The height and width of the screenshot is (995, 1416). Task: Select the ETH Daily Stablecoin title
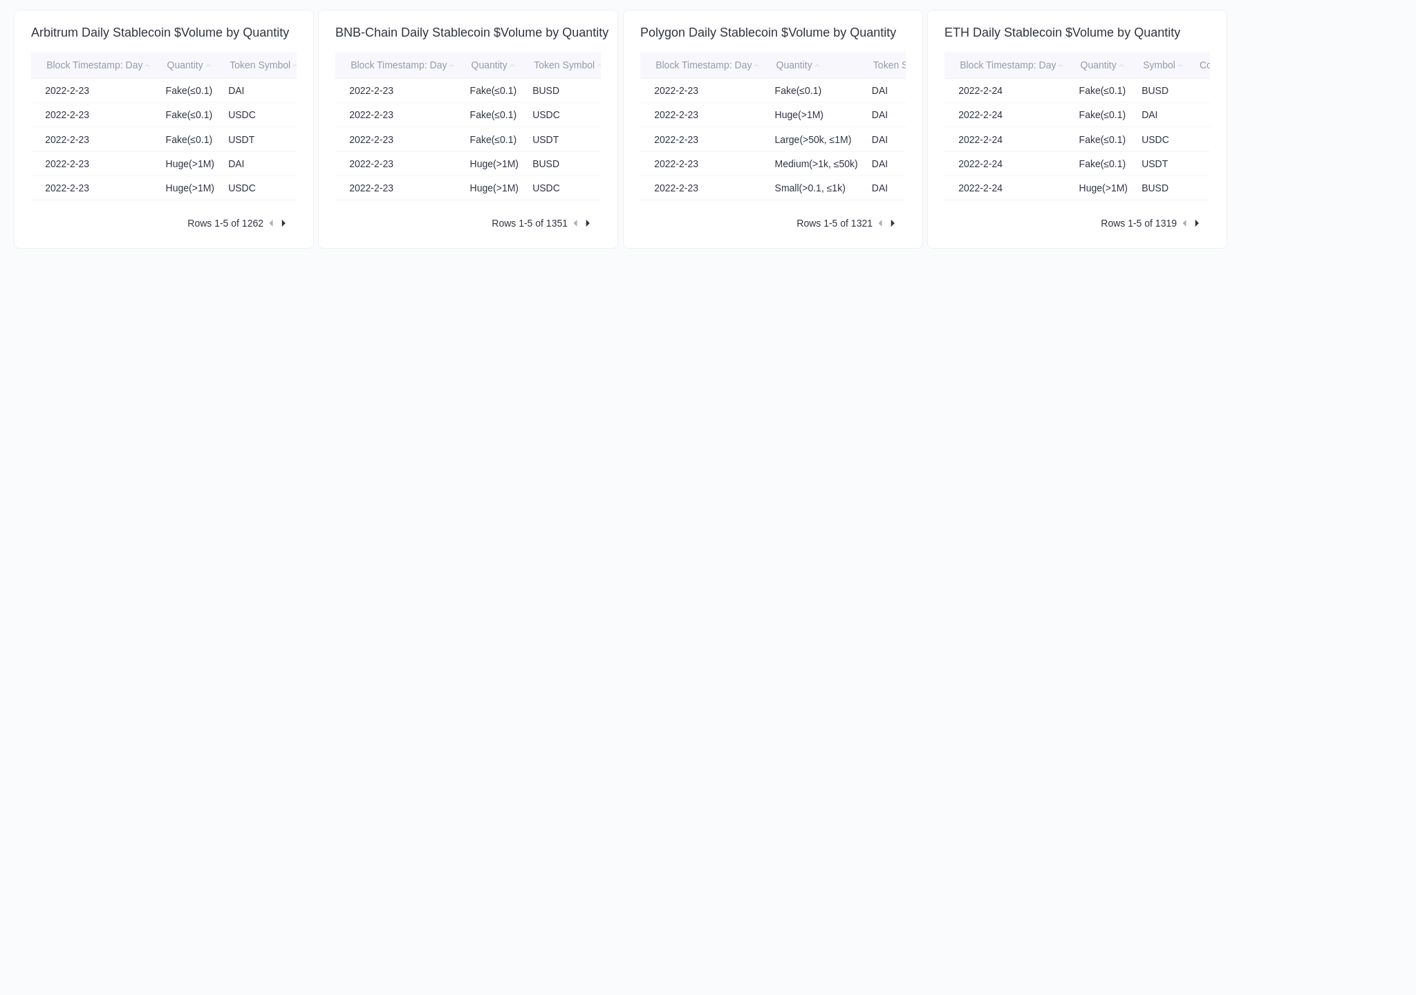(1062, 32)
